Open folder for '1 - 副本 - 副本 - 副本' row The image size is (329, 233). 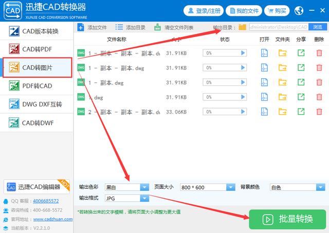coord(282,53)
